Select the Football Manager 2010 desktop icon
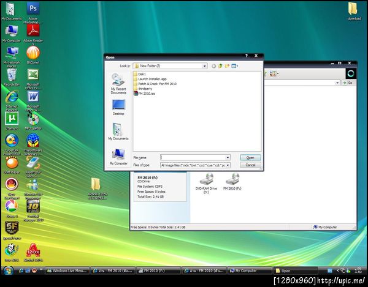The height and width of the screenshot is (287, 368). (33, 211)
